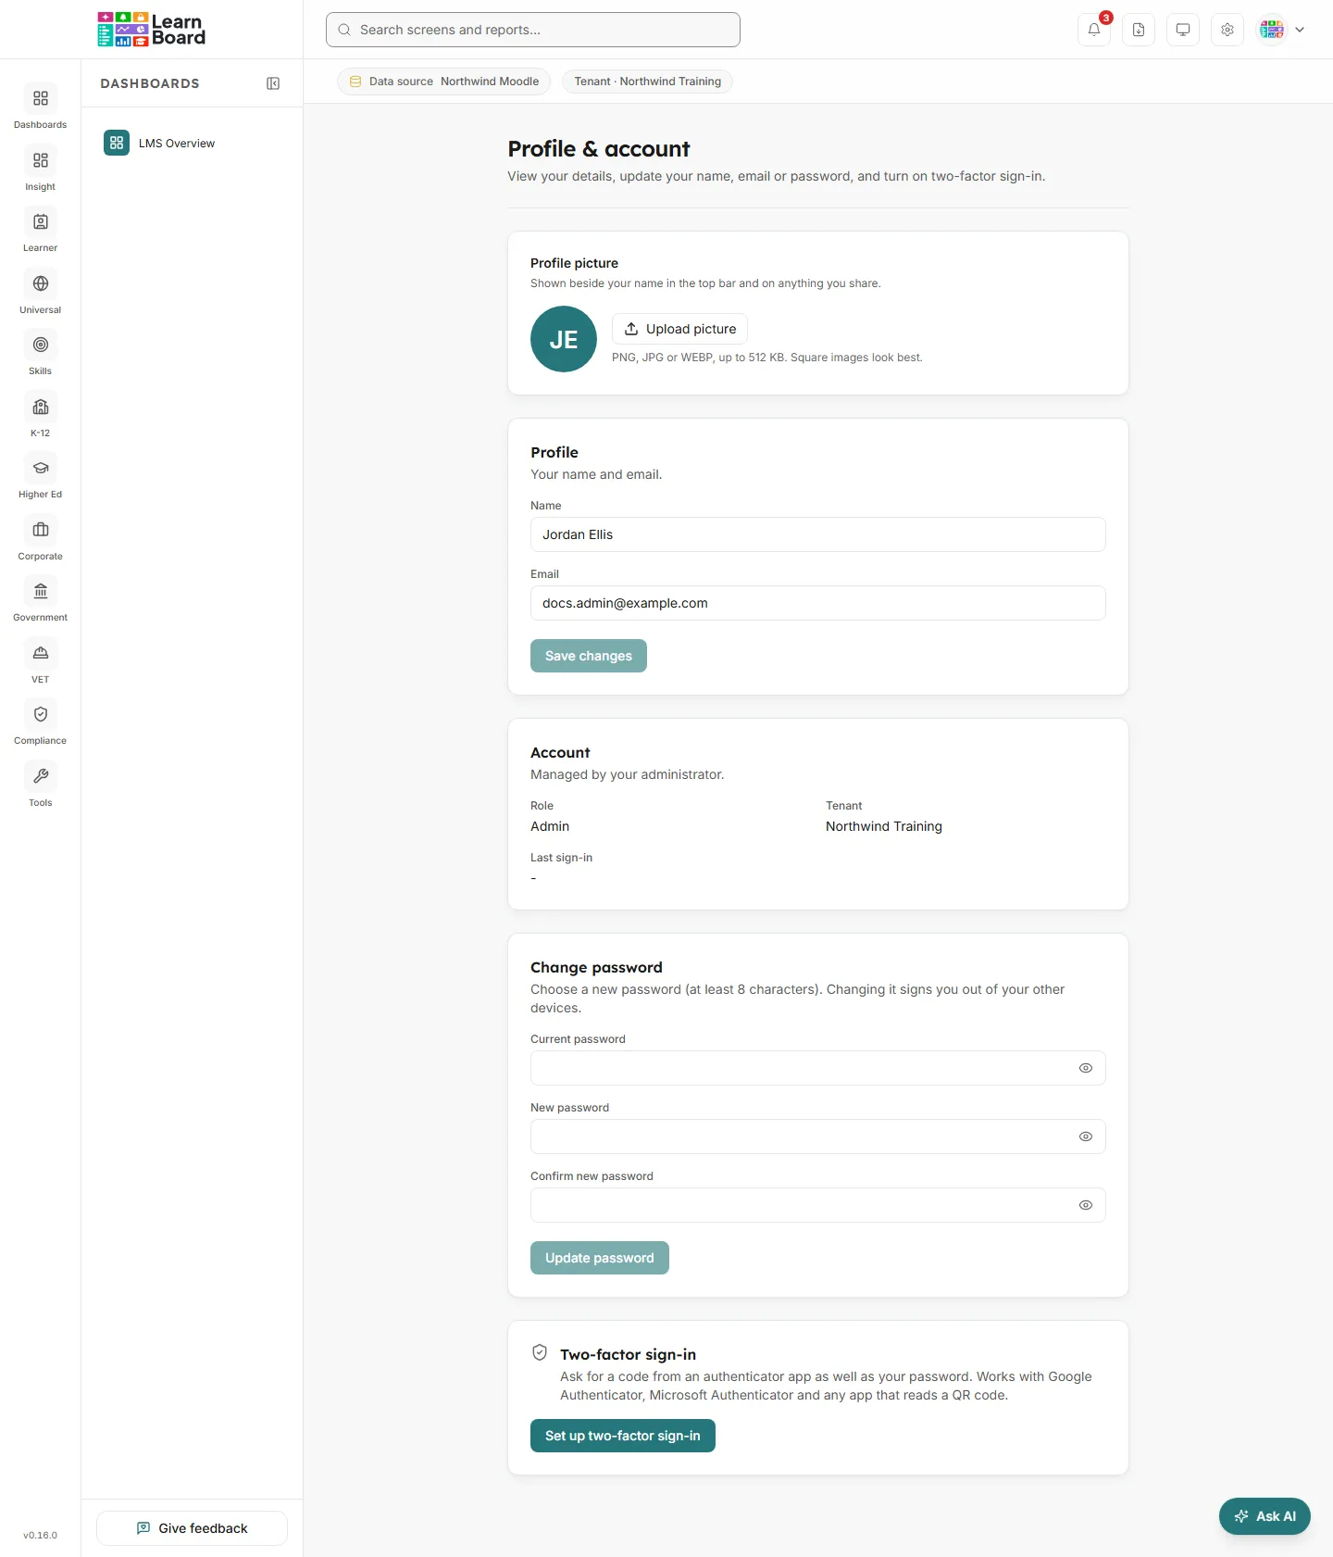
Task: Open the Skills section
Action: pyautogui.click(x=41, y=353)
